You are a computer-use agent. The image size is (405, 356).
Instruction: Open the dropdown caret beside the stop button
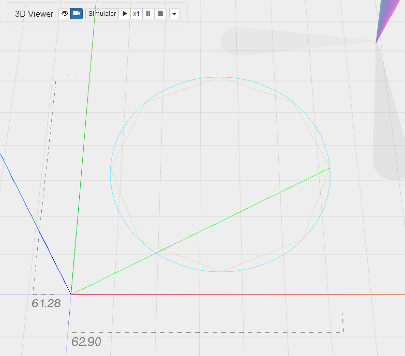pos(174,14)
